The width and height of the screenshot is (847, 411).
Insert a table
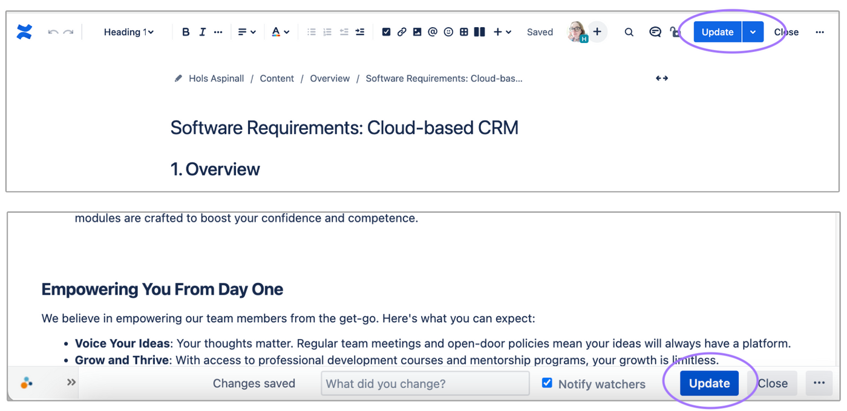[463, 32]
